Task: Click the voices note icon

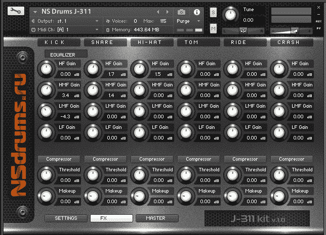Action: pyautogui.click(x=108, y=21)
